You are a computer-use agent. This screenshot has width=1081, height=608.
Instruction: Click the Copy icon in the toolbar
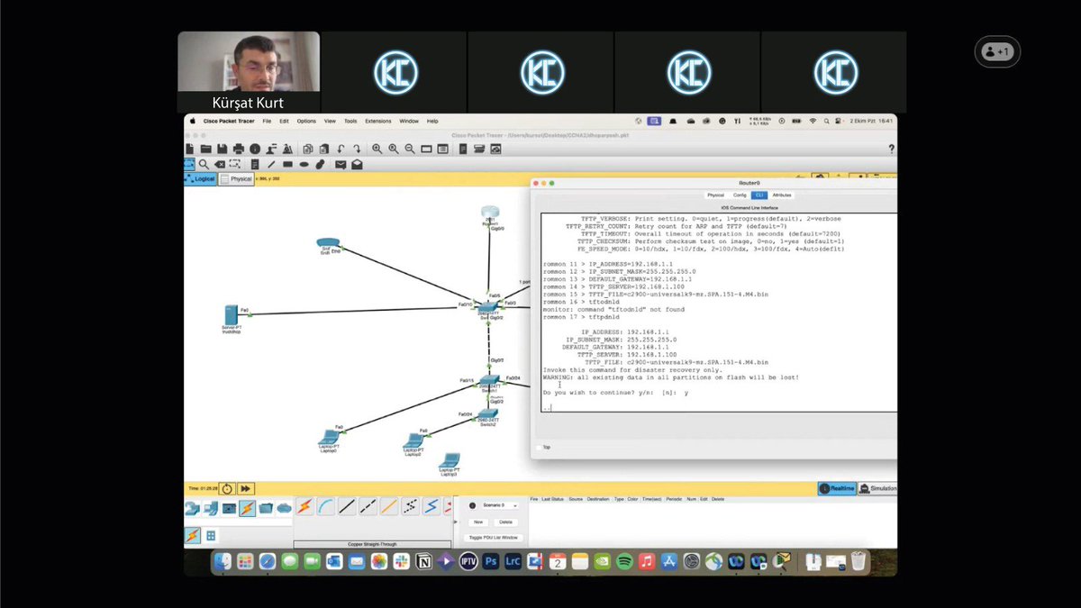[x=308, y=149]
